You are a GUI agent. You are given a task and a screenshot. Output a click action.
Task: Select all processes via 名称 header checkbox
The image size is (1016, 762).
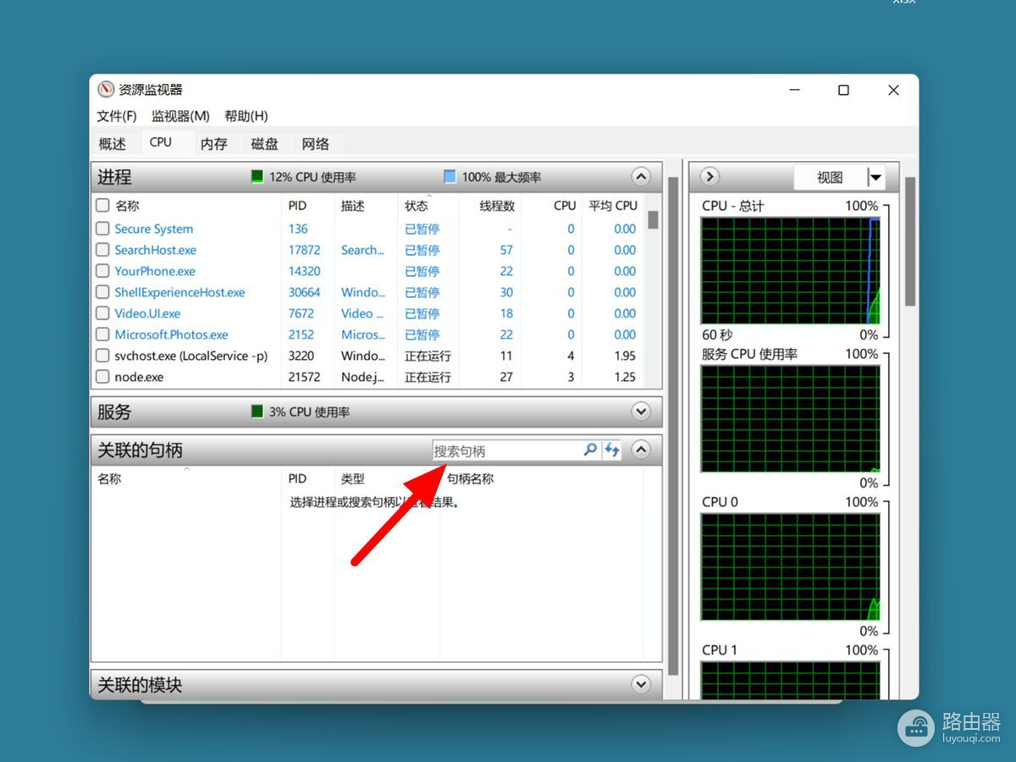(x=102, y=205)
